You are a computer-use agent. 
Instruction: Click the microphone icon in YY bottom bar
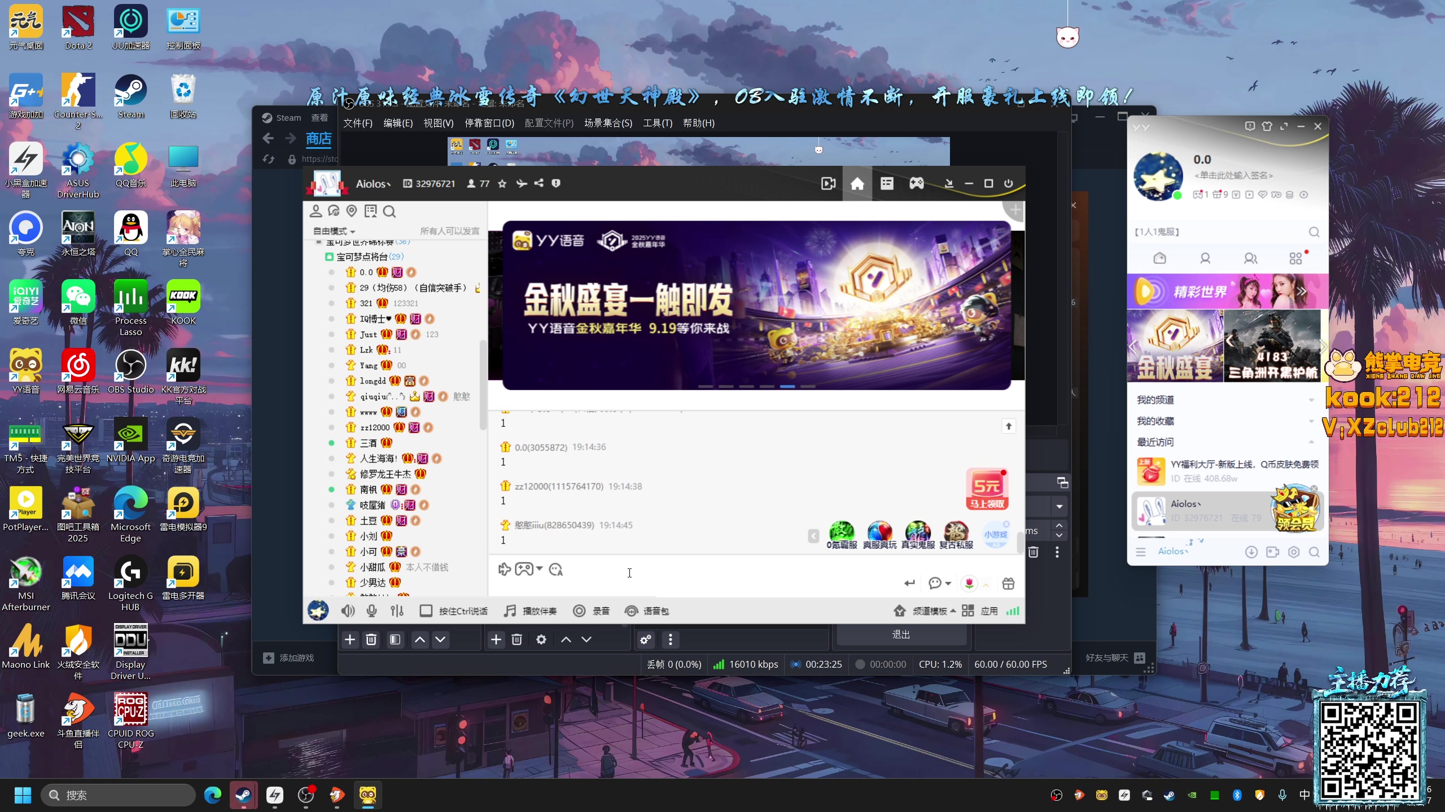pyautogui.click(x=371, y=611)
